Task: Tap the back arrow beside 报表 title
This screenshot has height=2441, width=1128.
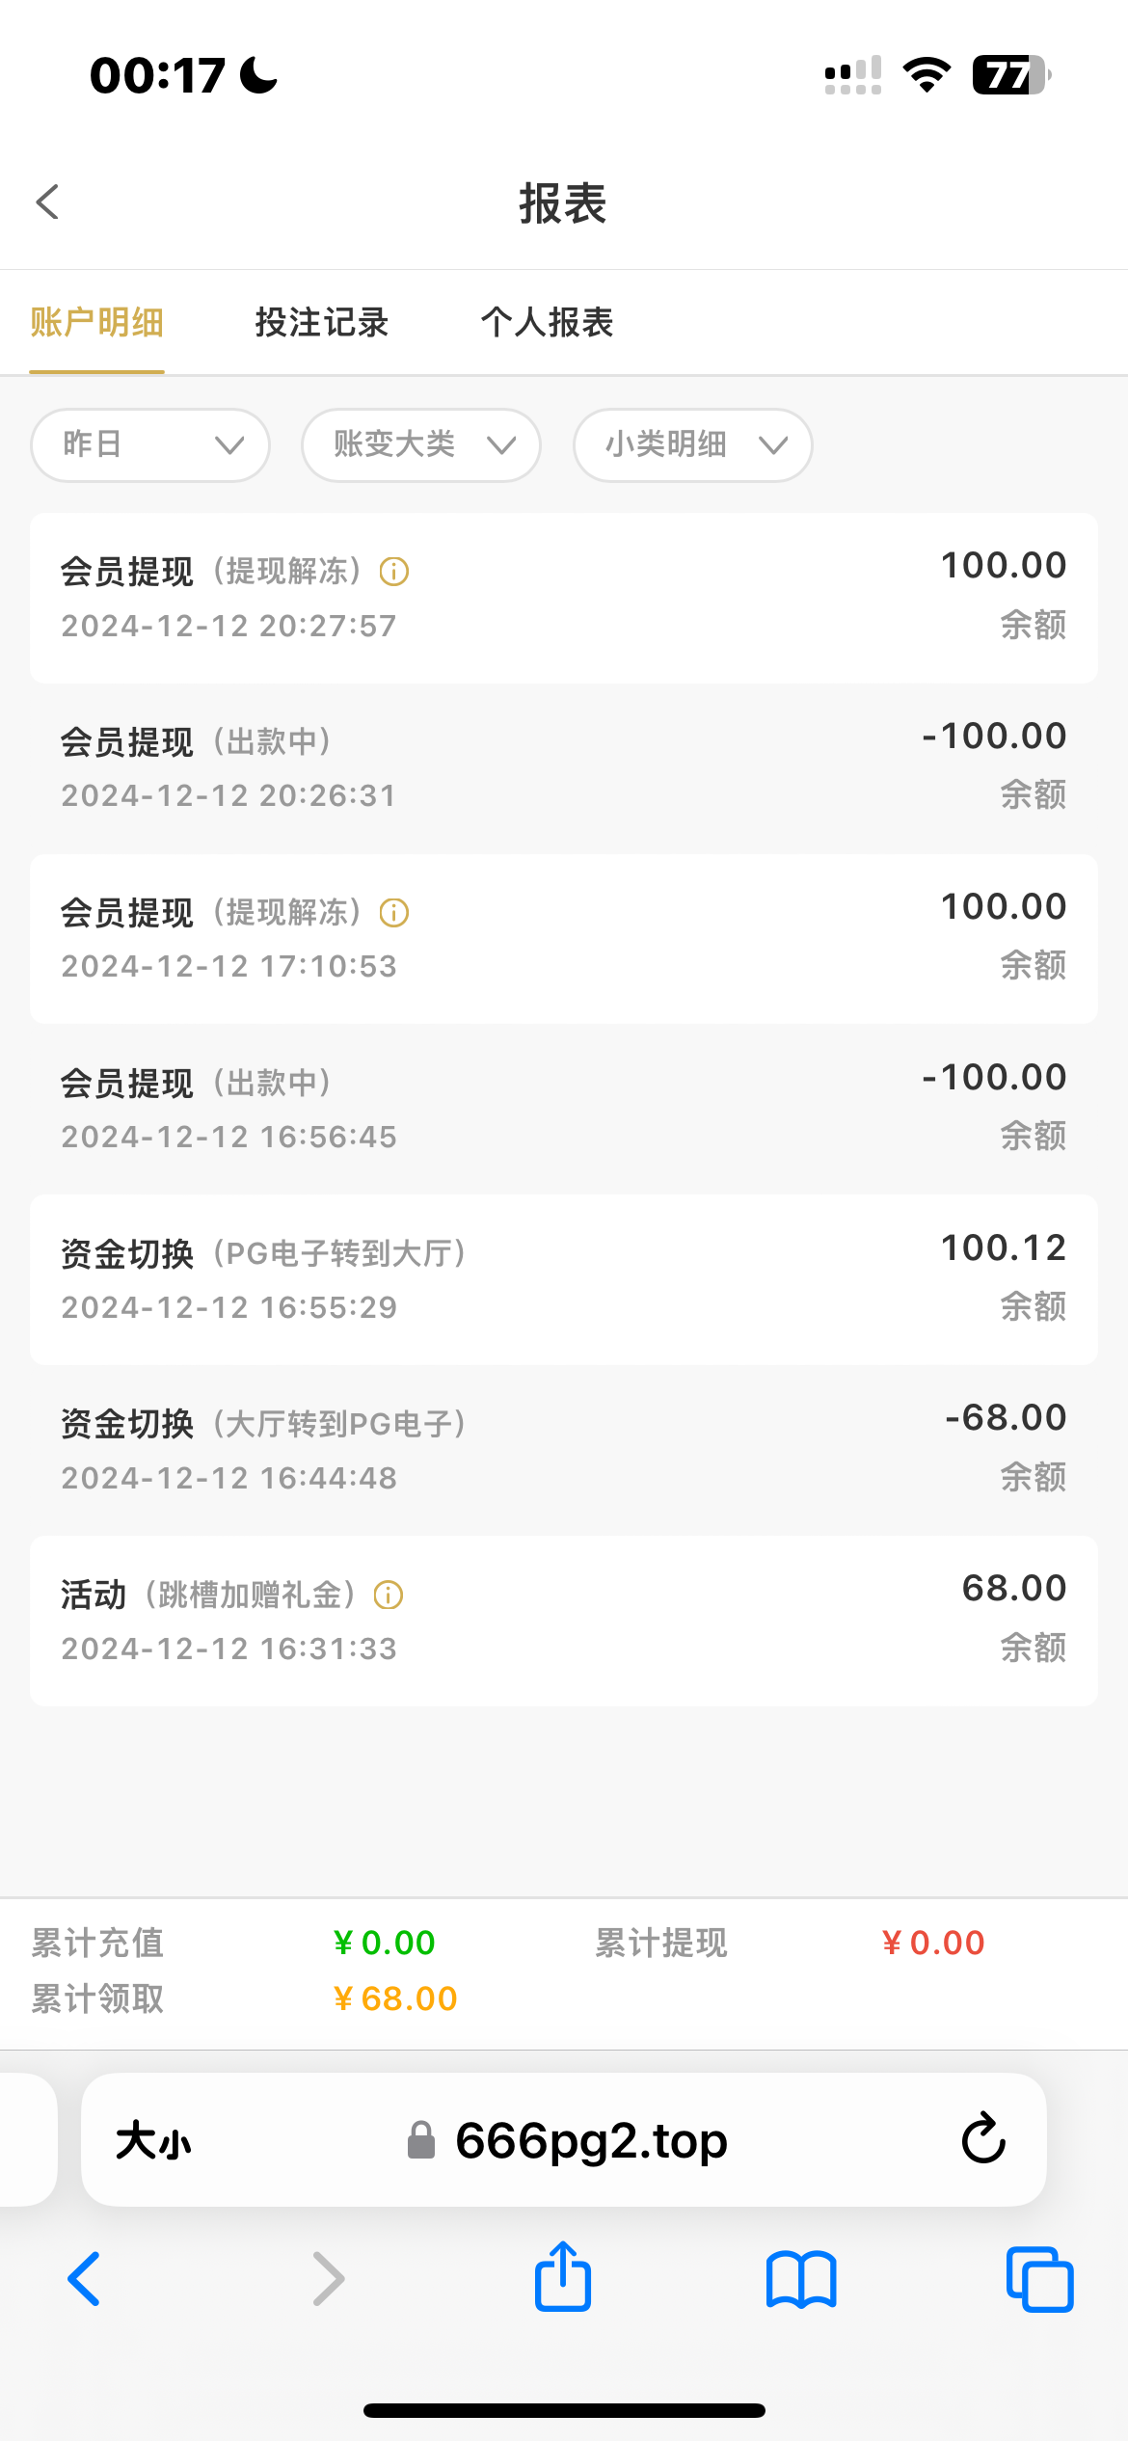Action: pos(48,202)
